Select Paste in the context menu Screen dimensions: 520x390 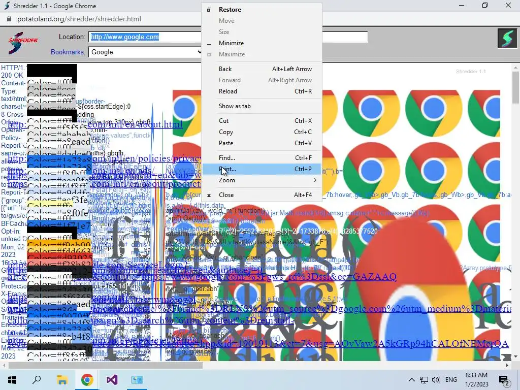click(x=262, y=143)
